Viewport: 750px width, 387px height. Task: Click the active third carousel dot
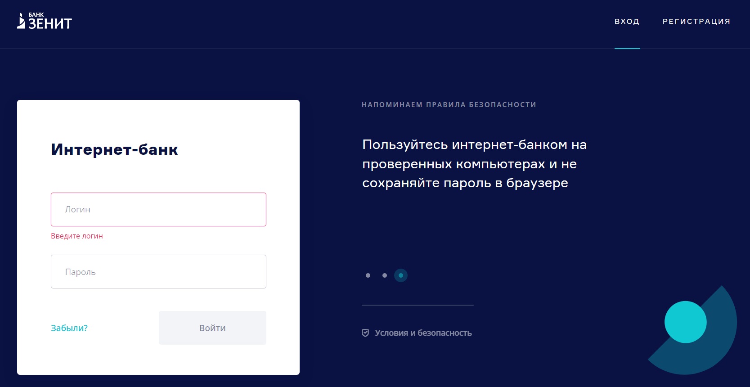(x=401, y=275)
